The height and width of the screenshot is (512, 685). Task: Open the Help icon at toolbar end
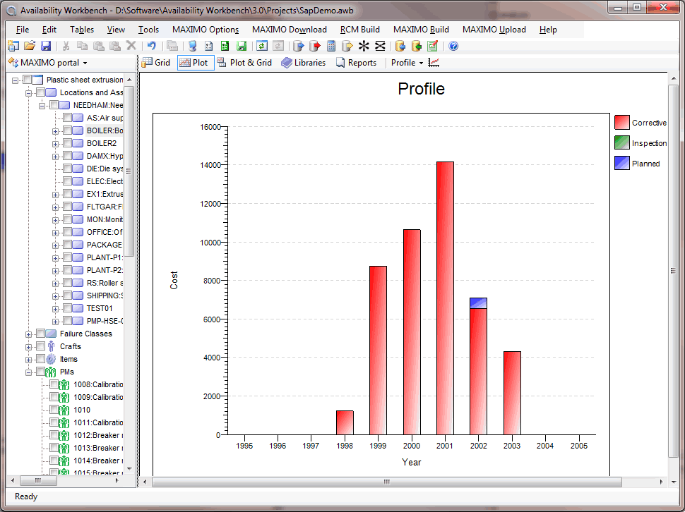(453, 45)
